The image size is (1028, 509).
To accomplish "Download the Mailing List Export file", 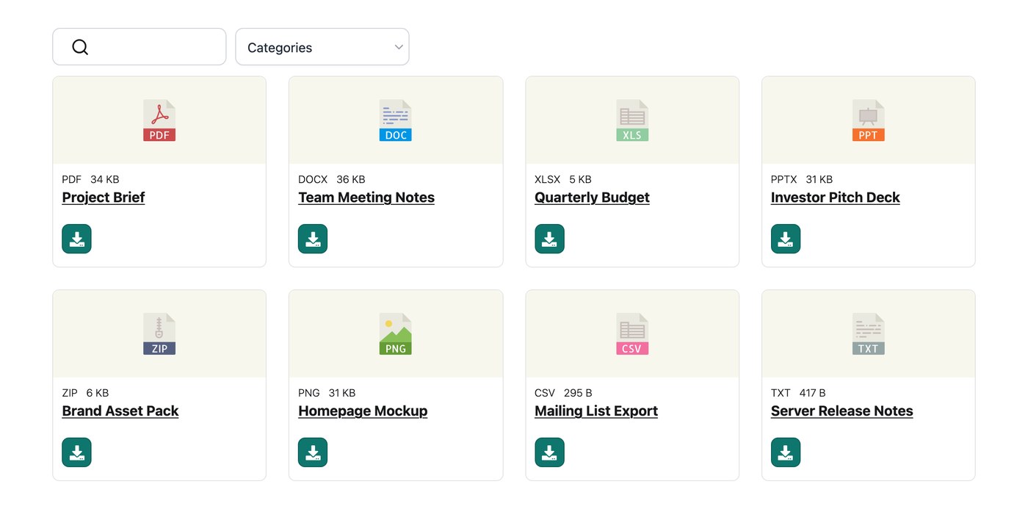I will 549,452.
